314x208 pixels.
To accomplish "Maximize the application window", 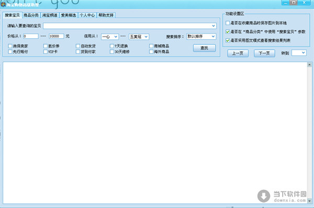I will [294, 3].
